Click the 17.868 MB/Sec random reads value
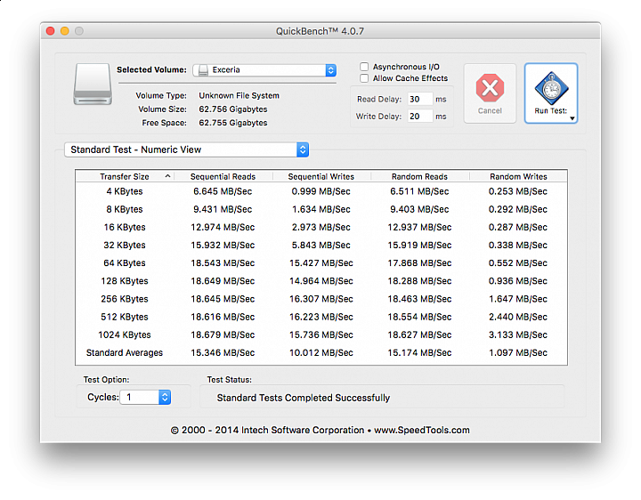The image size is (641, 500). click(420, 263)
